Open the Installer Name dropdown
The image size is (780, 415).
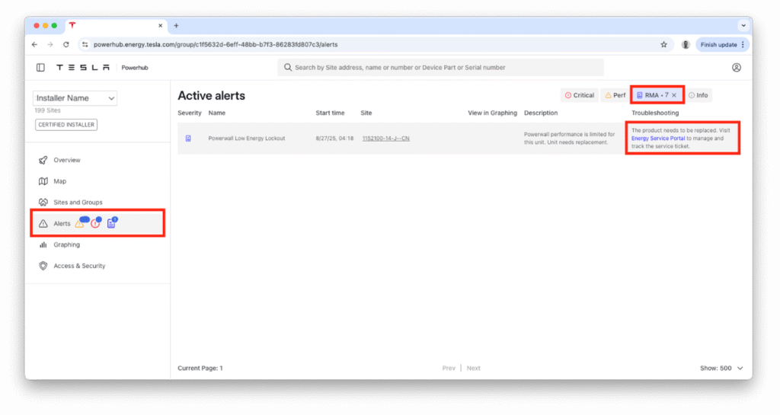pyautogui.click(x=75, y=98)
